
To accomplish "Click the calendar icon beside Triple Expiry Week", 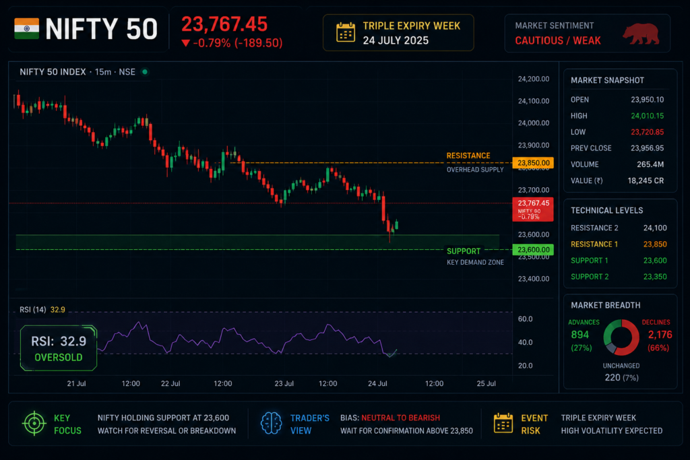I will (346, 32).
